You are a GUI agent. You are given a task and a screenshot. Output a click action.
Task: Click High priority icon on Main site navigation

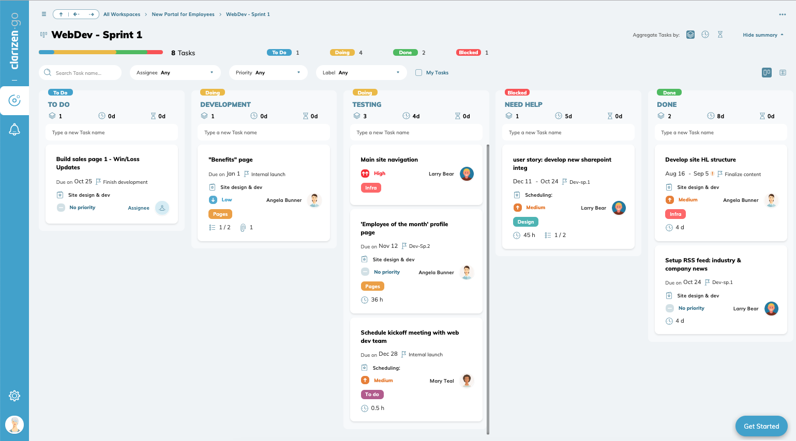365,174
